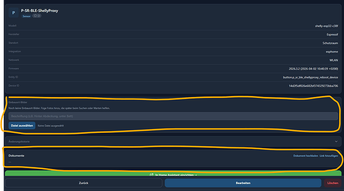Click the Dokument hochladen link
The image size is (344, 191).
pyautogui.click(x=306, y=156)
